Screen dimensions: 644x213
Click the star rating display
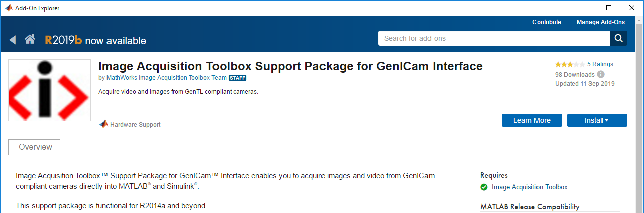tap(570, 64)
